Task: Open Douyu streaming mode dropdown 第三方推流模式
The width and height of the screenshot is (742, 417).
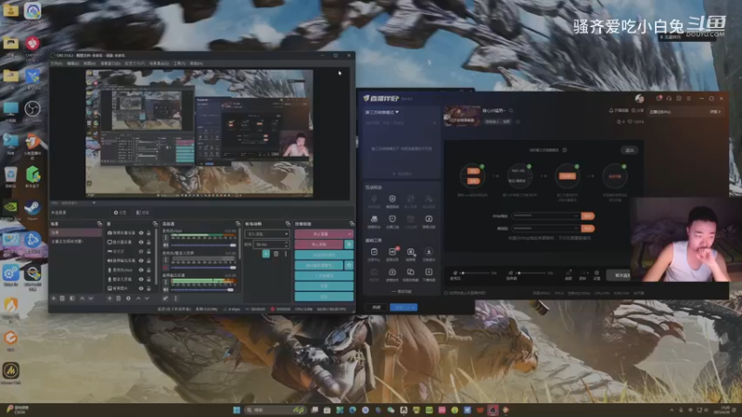Action: tap(382, 112)
